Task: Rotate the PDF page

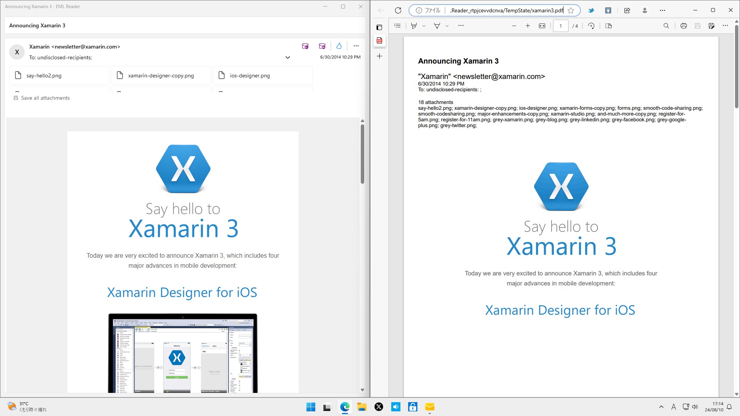Action: point(591,26)
